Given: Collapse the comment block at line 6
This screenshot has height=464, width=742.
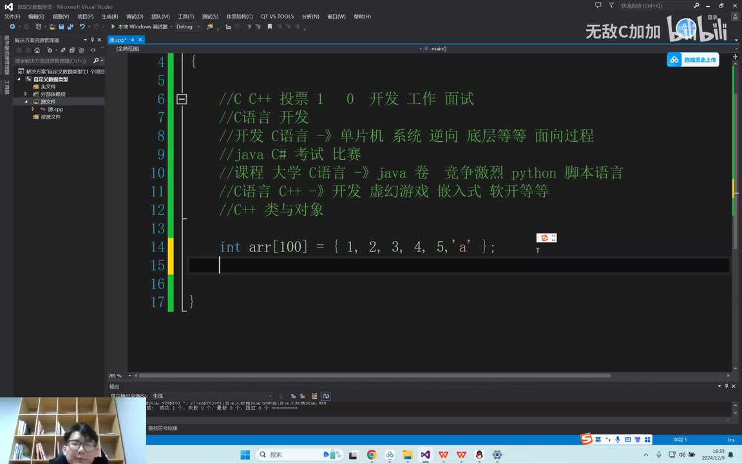Looking at the screenshot, I should click(x=182, y=99).
